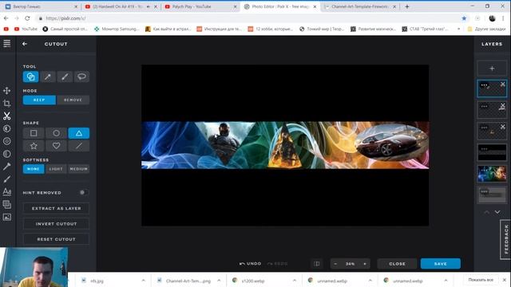Expand download options for Channel-Art-Tem...png
This screenshot has width=511, height=287.
219,280
